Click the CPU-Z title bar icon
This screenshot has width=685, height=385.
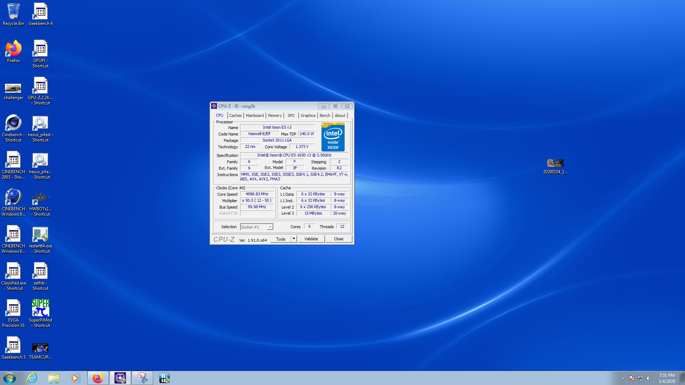214,106
